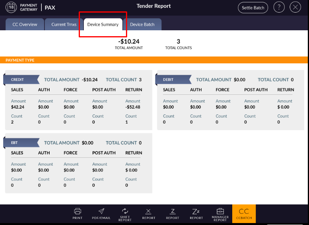
Task: Open the single Z Report
Action: pos(172,214)
